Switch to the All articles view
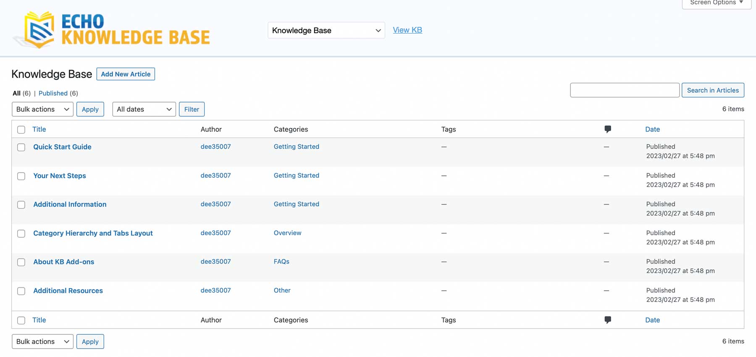756x357 pixels. coord(16,93)
